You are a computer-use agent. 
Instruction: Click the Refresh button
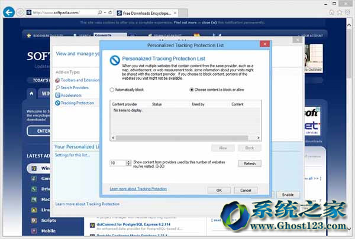point(250,163)
